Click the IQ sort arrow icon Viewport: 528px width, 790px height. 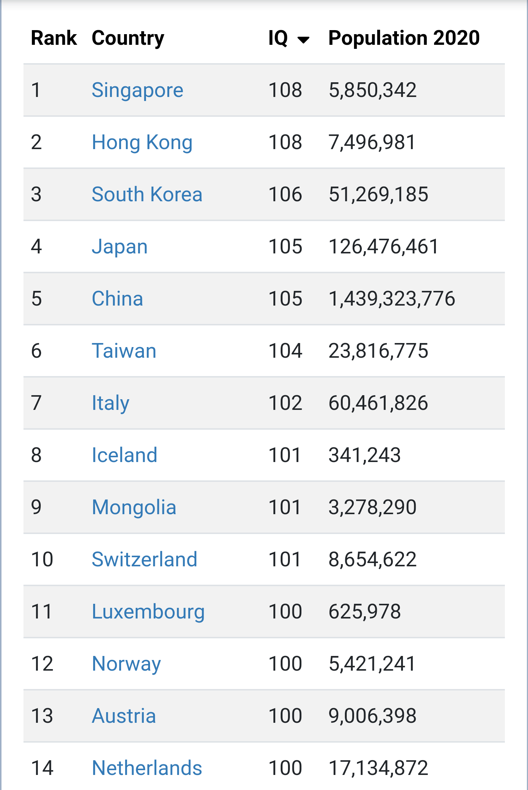pos(303,39)
